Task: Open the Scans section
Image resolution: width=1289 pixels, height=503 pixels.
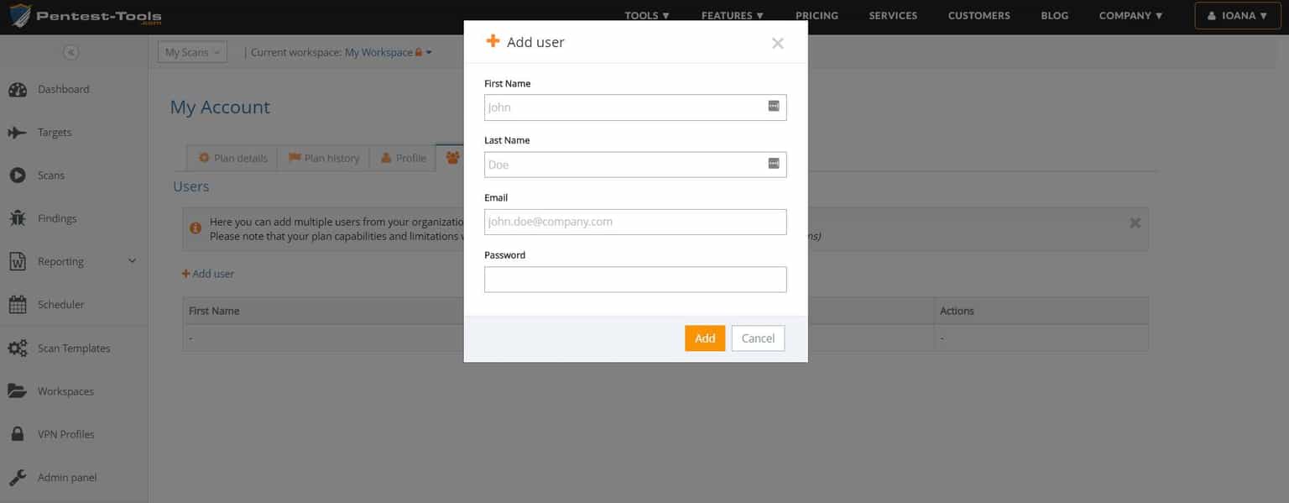Action: [50, 175]
